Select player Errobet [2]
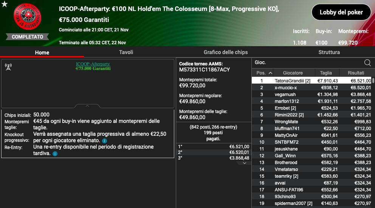The image size is (375, 208). (285, 108)
